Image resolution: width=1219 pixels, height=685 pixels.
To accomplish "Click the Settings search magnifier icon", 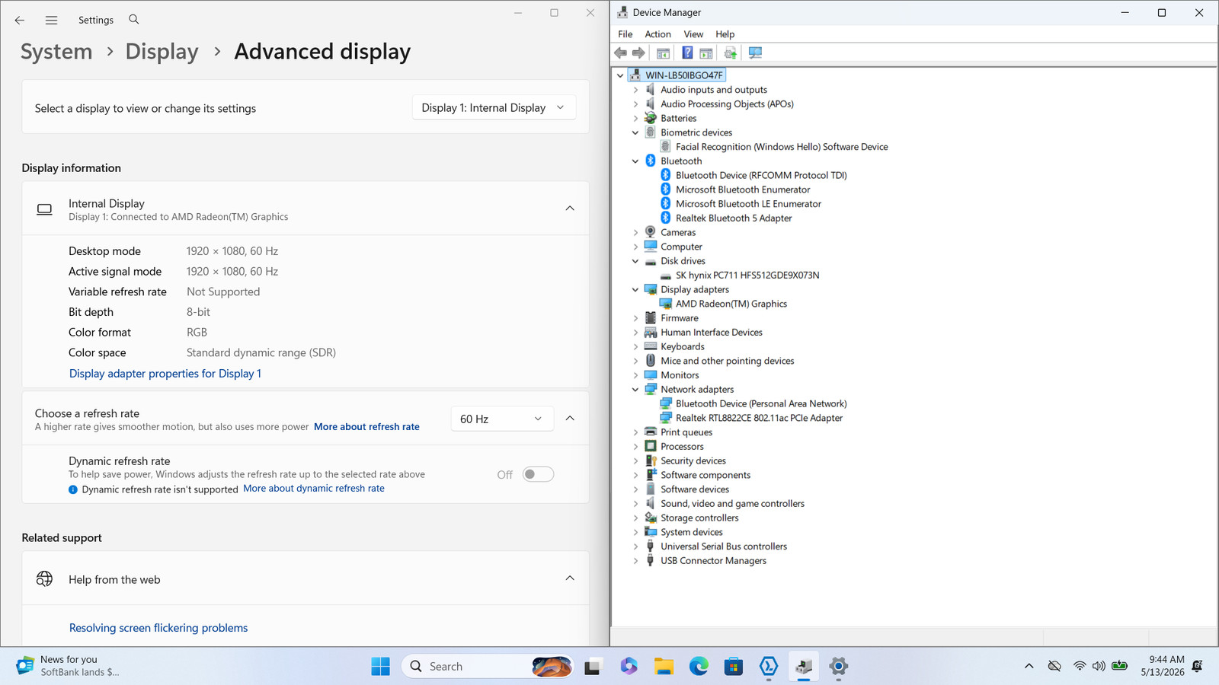I will [134, 20].
